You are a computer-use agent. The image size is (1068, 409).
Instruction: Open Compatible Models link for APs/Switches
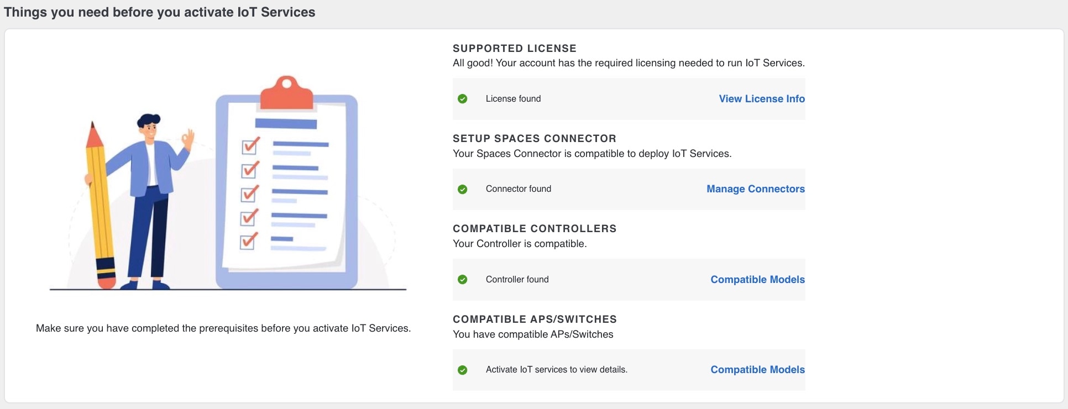click(x=758, y=370)
